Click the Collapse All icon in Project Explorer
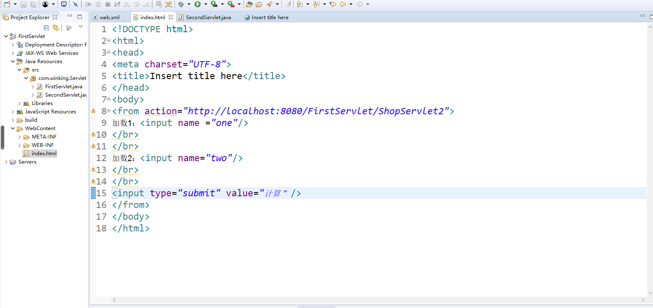This screenshot has width=653, height=308. point(46,28)
